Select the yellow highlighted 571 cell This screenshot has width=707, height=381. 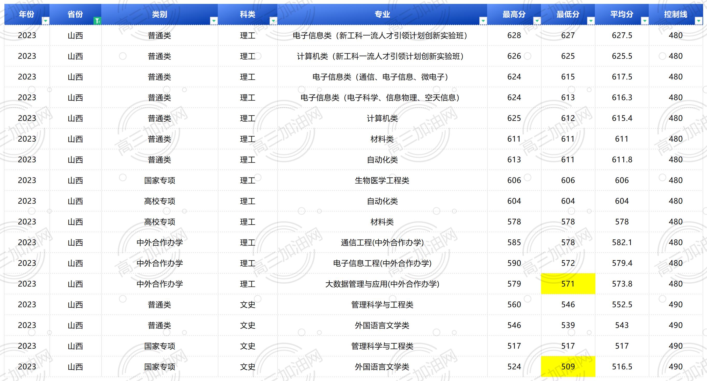568,284
